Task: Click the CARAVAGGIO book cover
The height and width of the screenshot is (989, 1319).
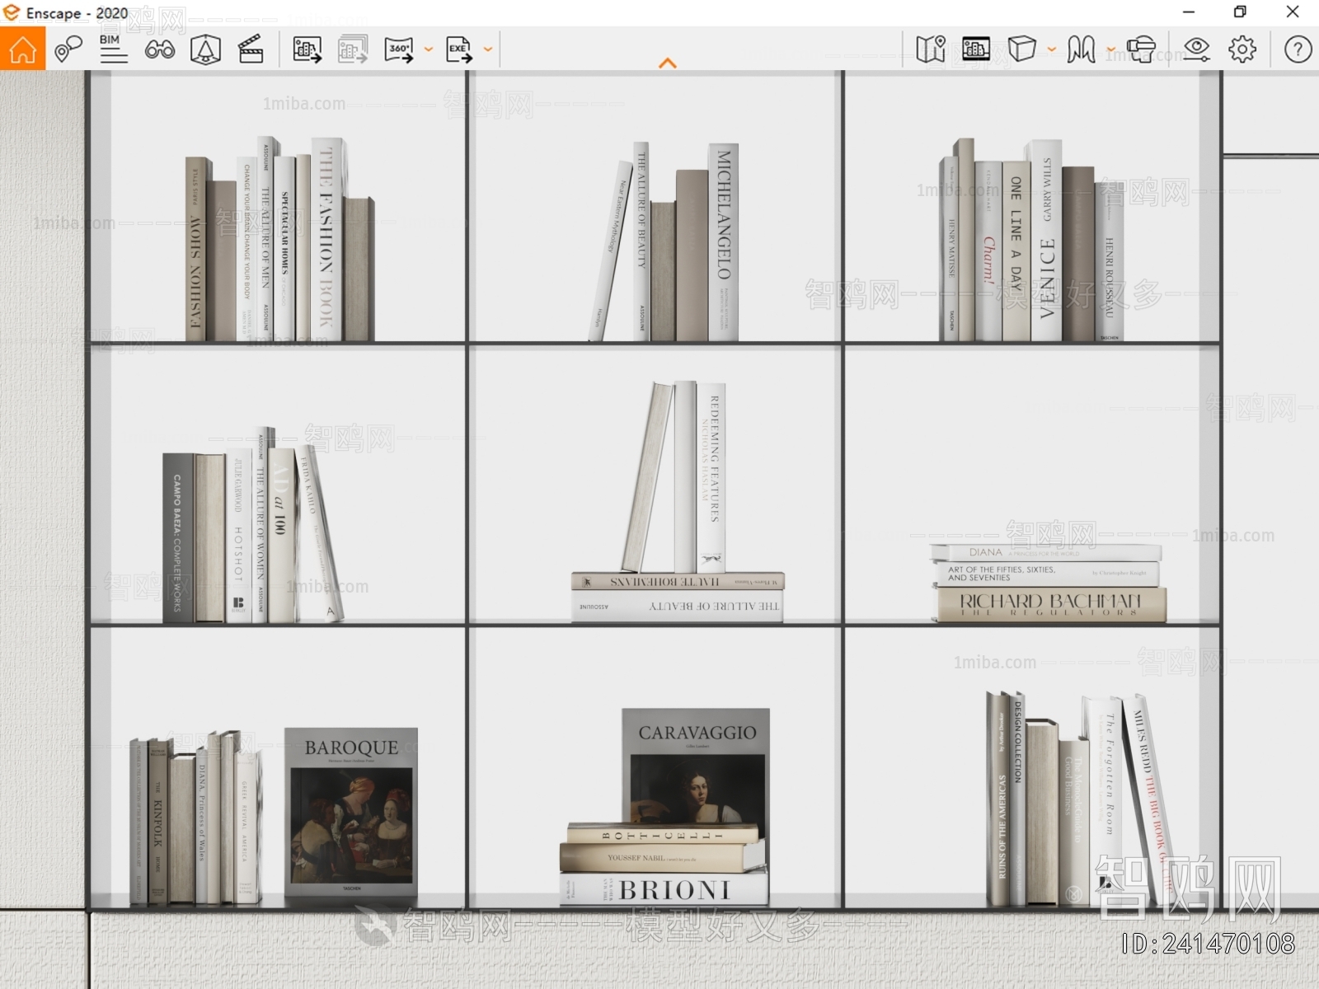Action: coord(696,765)
